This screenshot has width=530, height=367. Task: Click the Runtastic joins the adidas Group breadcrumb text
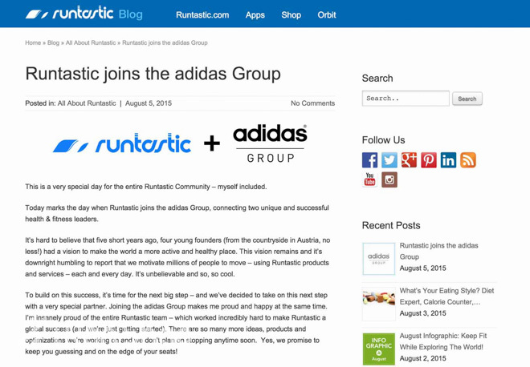point(165,42)
